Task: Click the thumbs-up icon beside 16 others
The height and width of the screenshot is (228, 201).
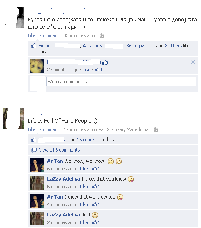Action: 33,140
